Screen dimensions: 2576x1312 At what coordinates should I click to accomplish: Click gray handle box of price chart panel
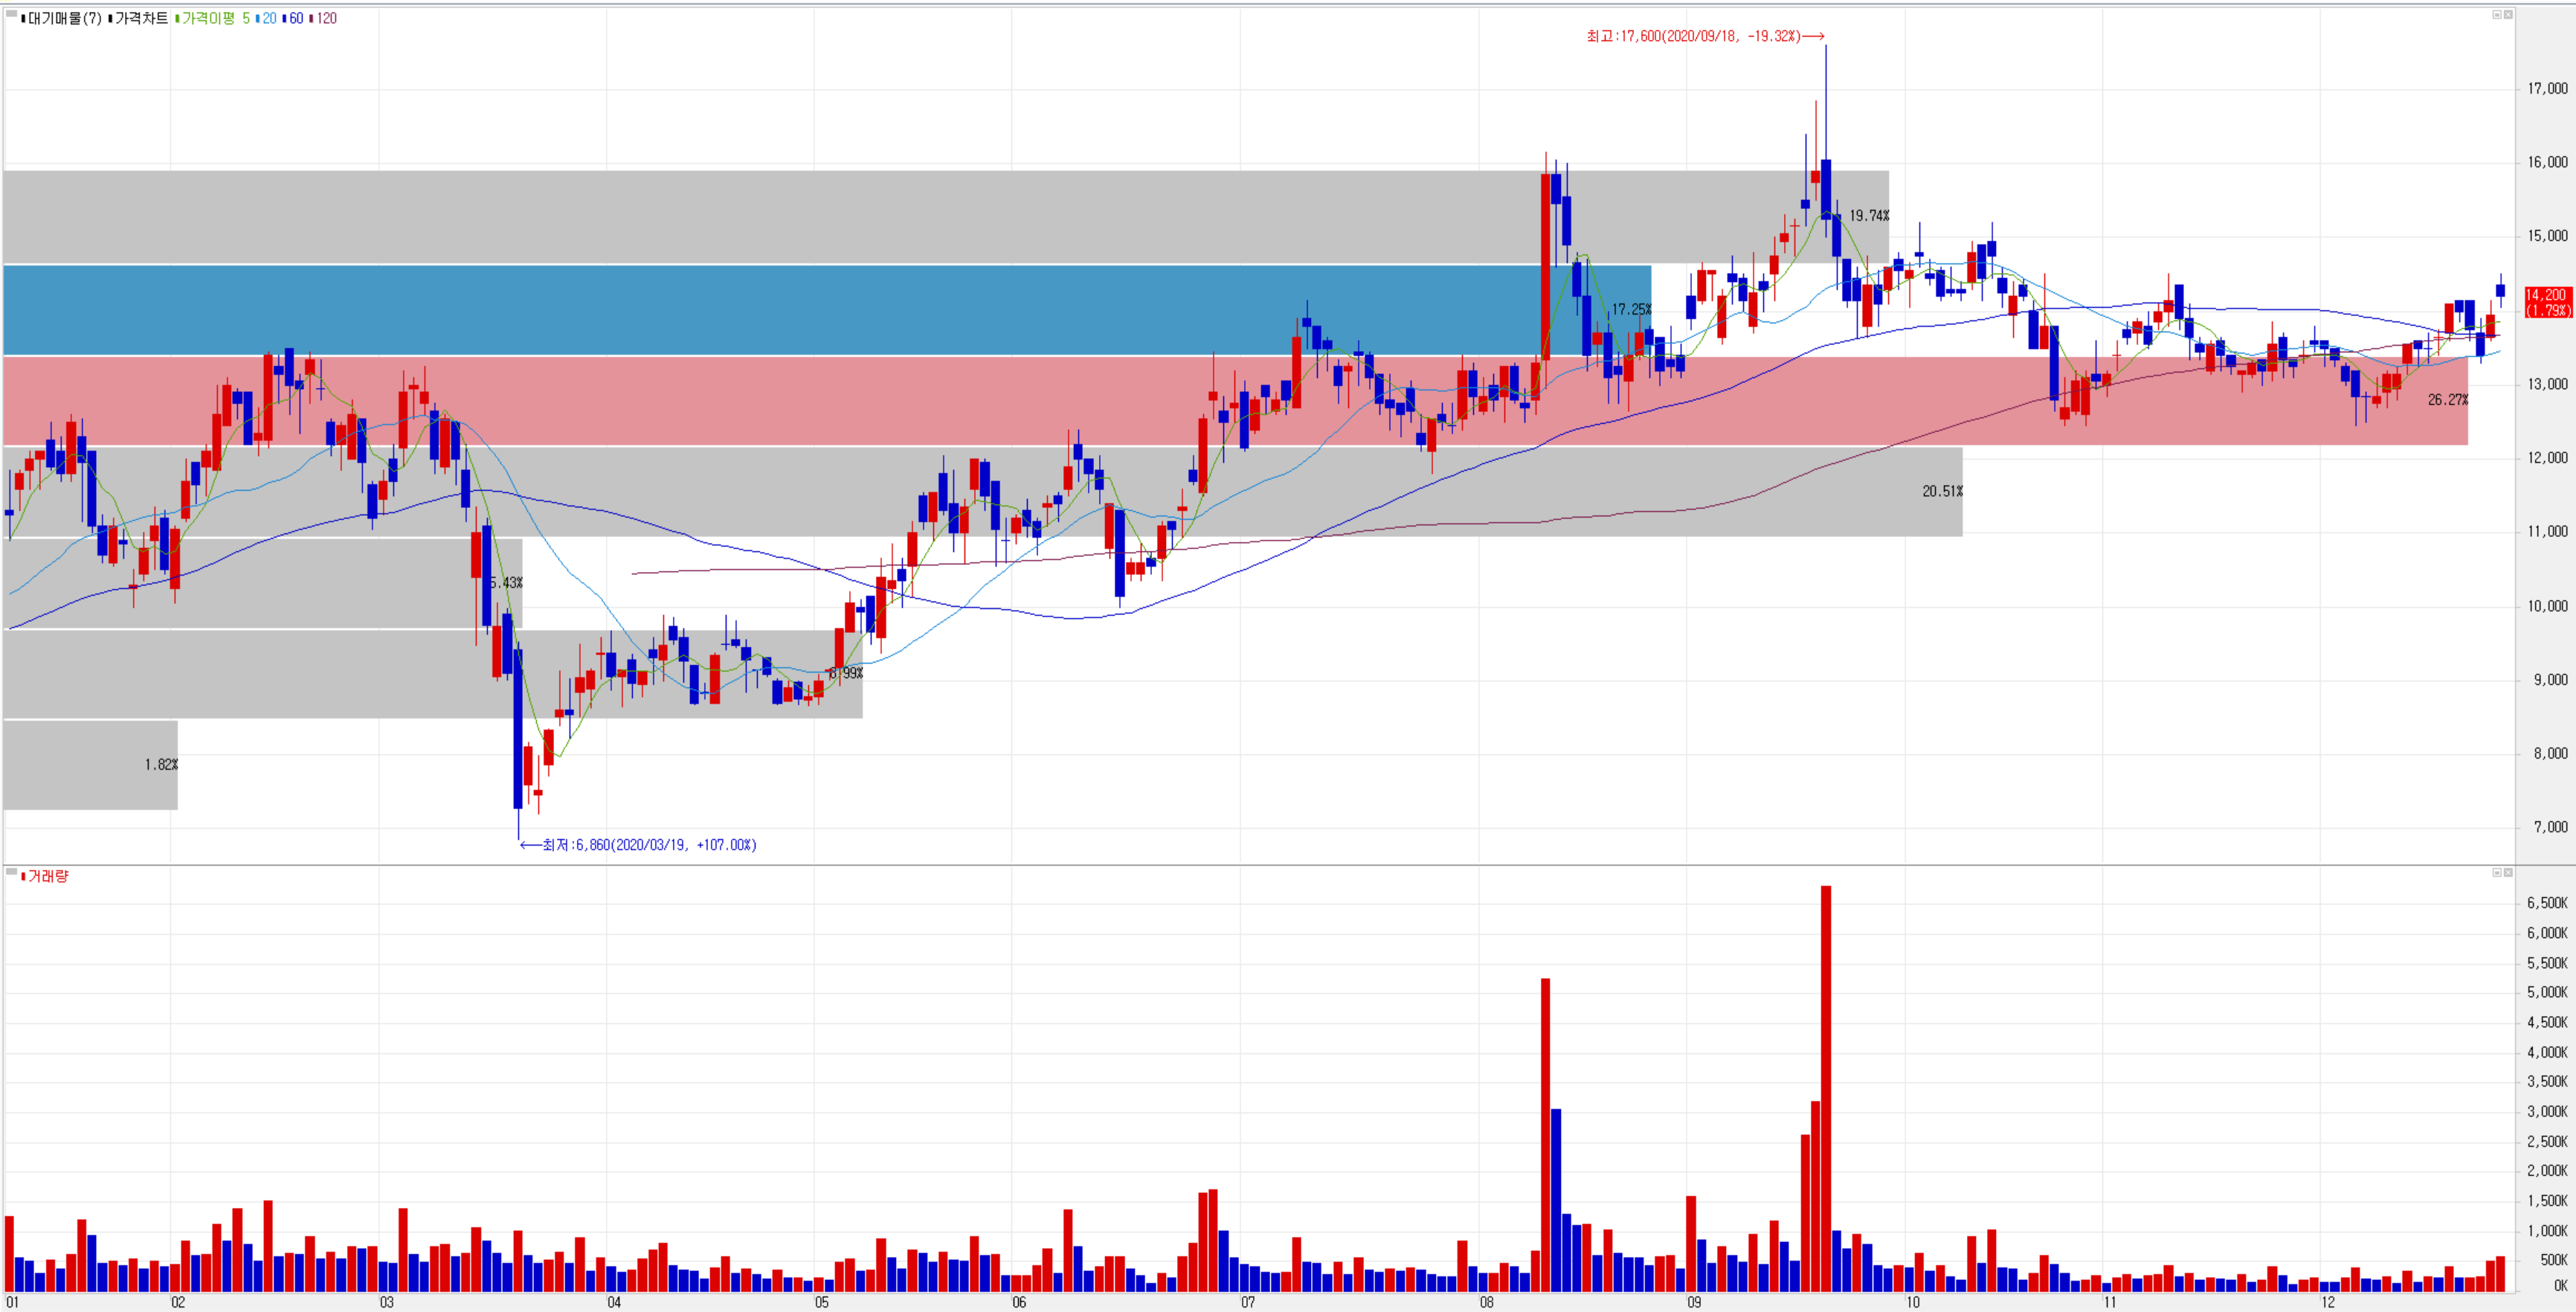(11, 14)
